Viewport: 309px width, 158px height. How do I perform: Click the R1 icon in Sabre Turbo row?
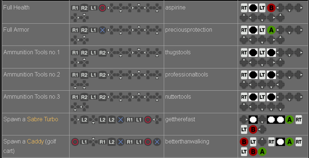(x=130, y=119)
